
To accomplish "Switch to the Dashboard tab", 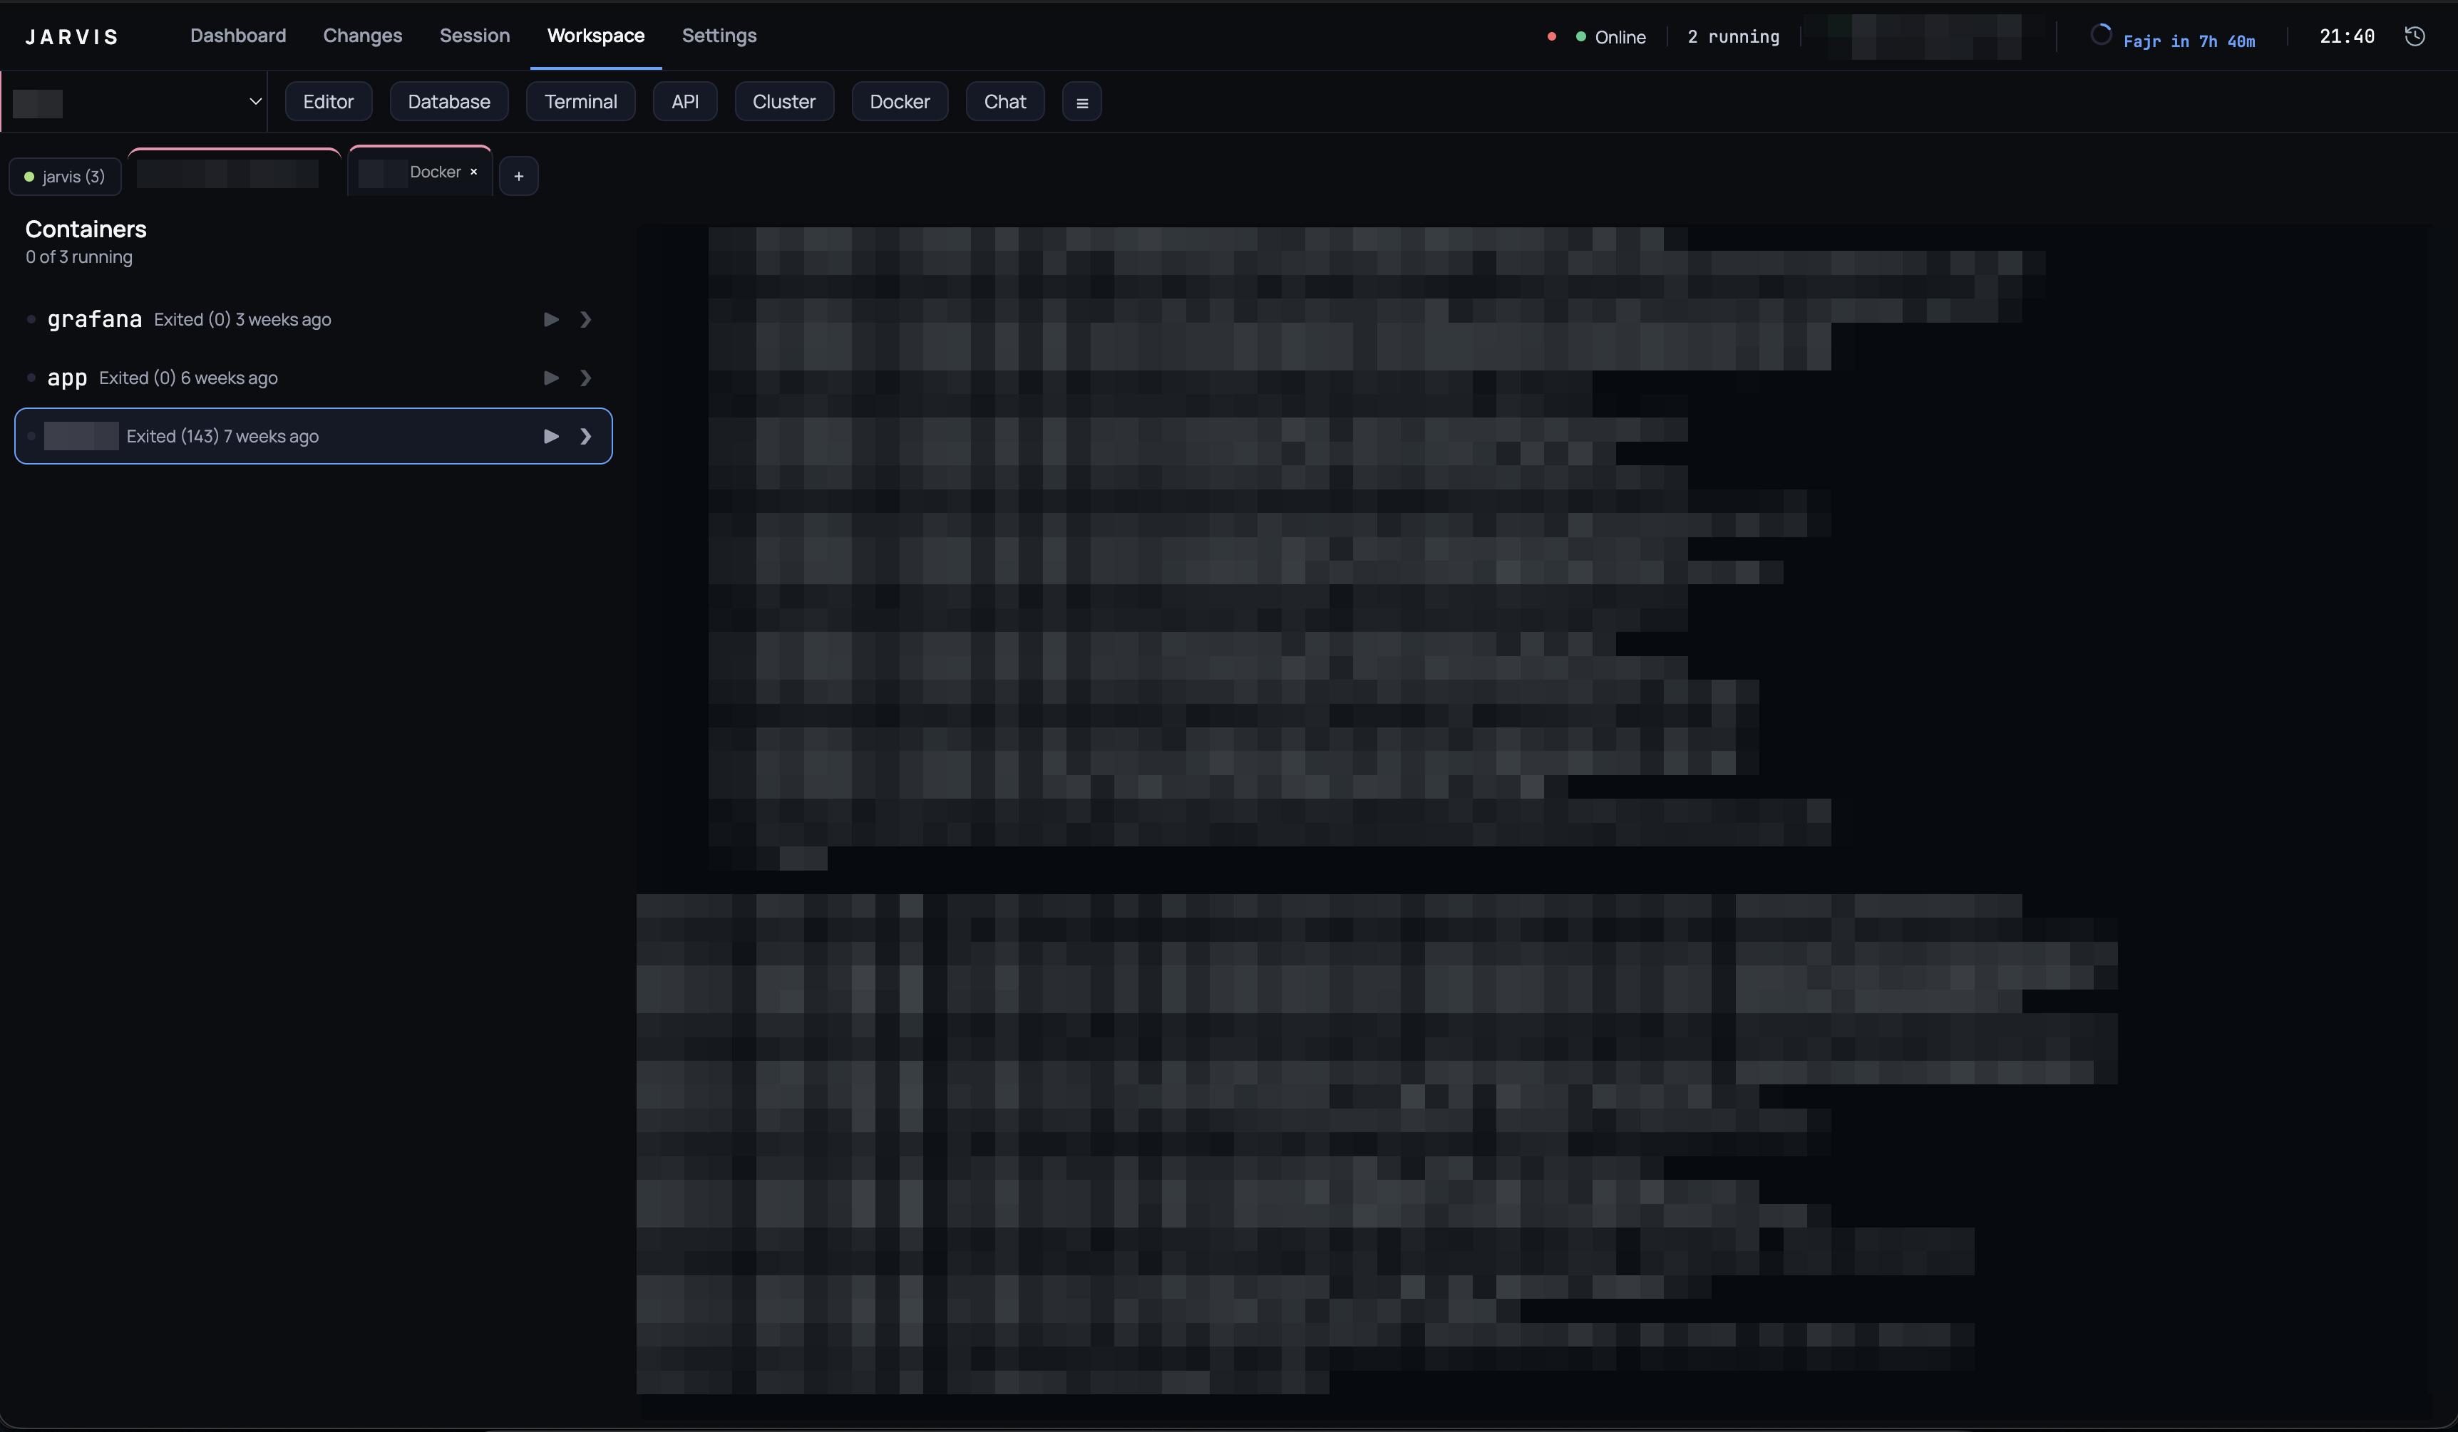I will point(238,36).
